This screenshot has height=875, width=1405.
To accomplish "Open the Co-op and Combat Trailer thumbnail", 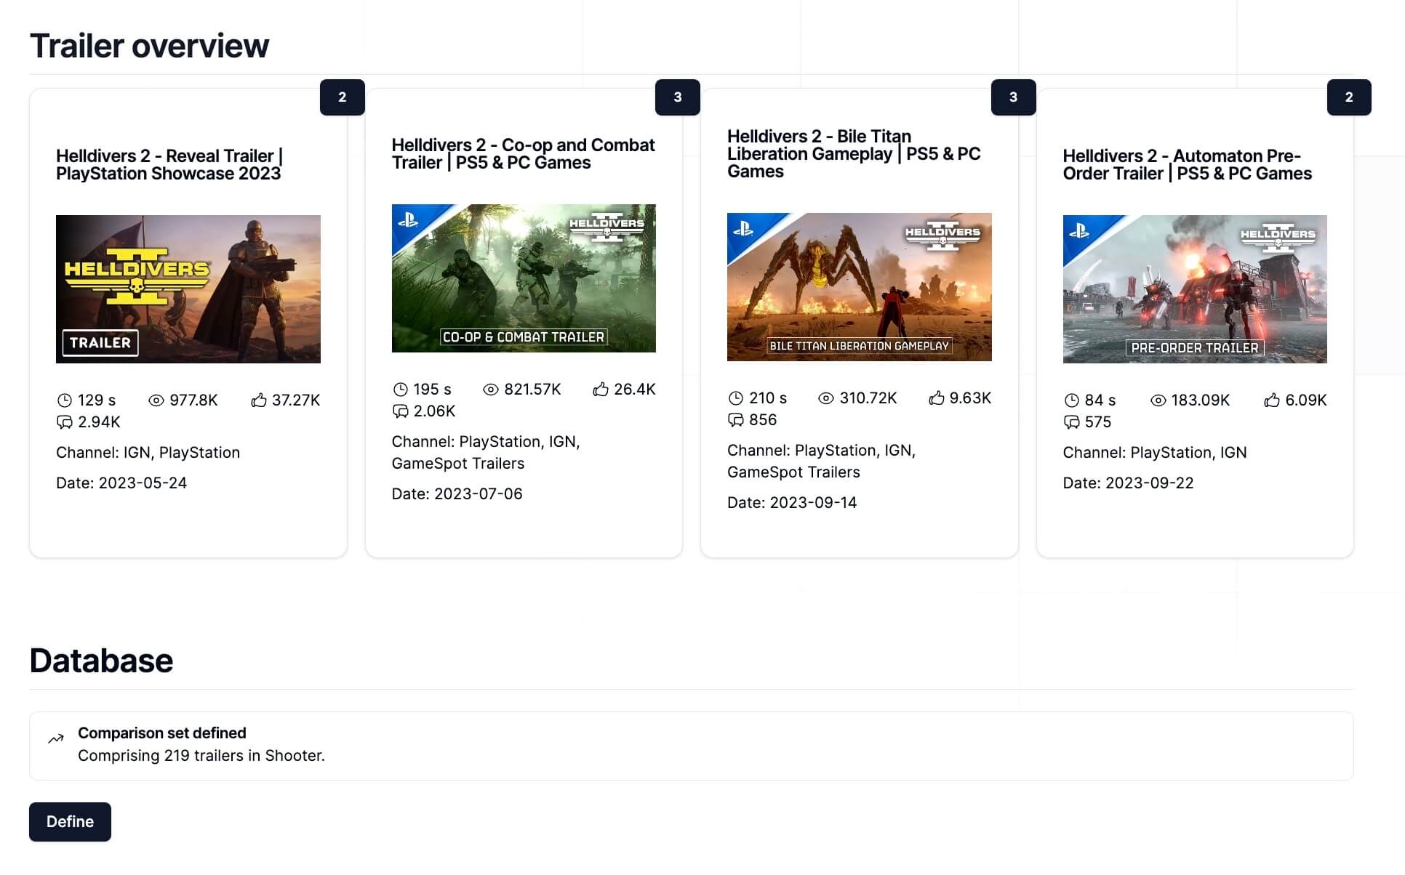I will (x=524, y=278).
